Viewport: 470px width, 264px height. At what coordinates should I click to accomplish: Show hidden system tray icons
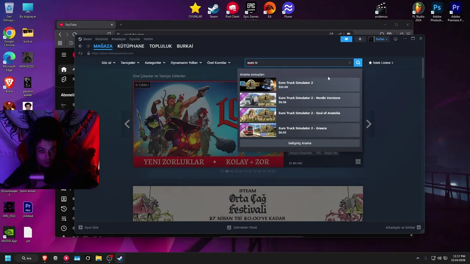point(417,258)
